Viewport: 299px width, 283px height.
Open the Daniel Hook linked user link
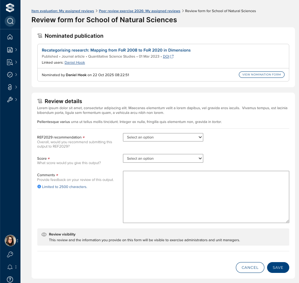[75, 63]
